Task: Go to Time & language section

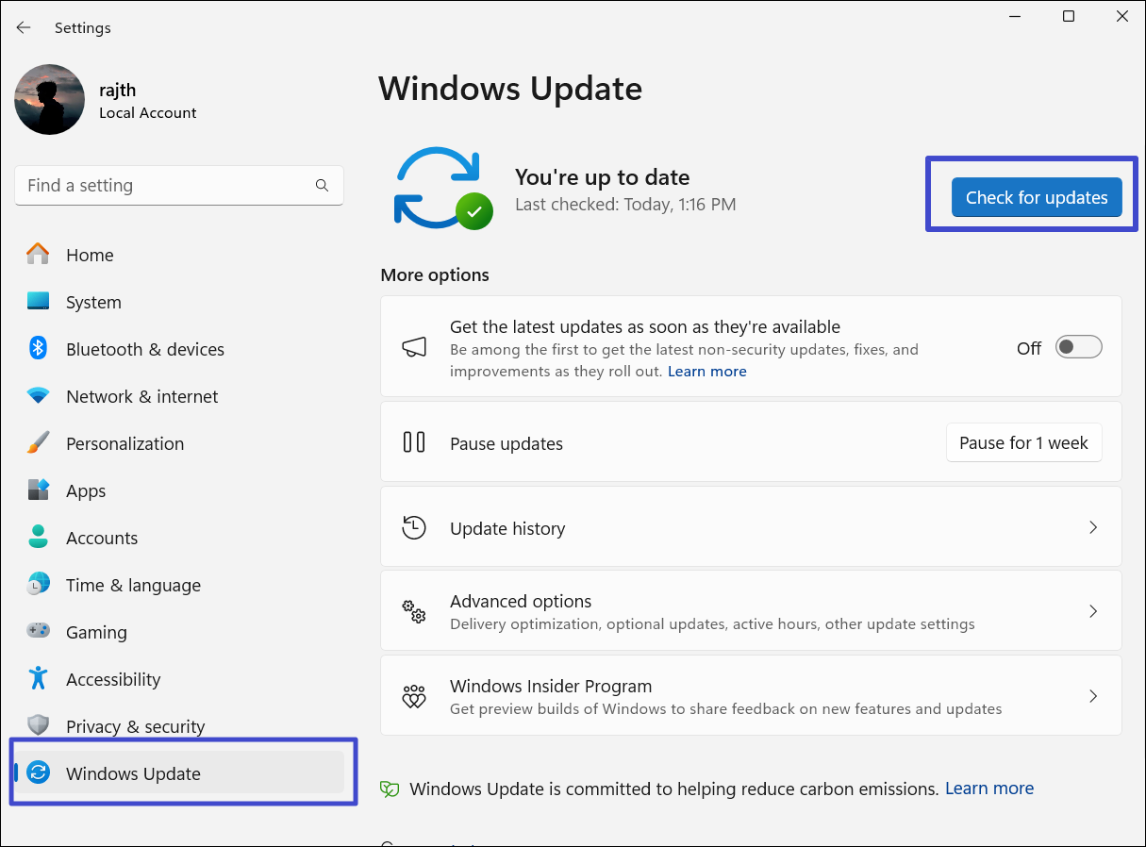Action: click(133, 585)
